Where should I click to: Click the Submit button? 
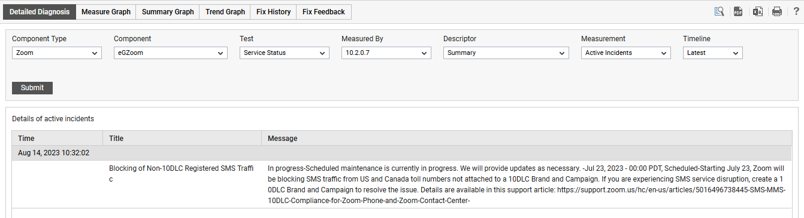(32, 88)
